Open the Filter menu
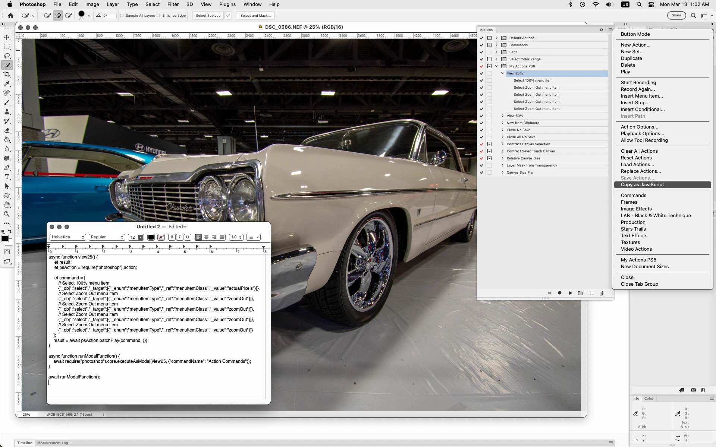 (x=173, y=4)
